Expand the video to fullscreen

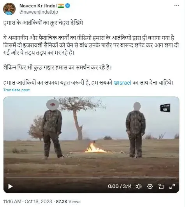click(172, 186)
